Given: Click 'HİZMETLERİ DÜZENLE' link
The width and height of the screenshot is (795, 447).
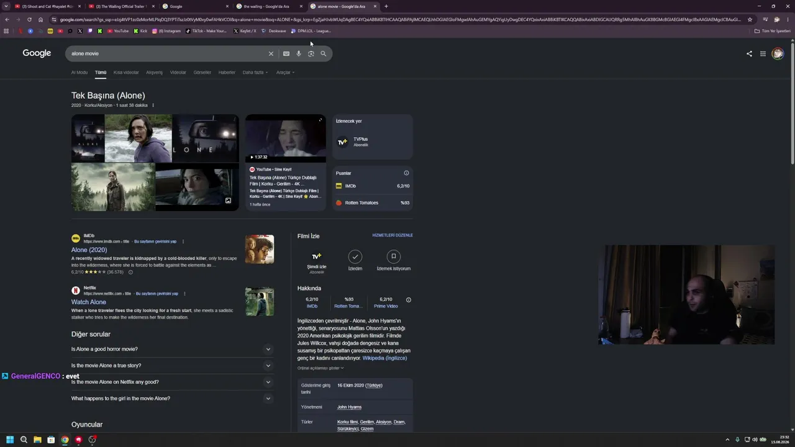Looking at the screenshot, I should (x=393, y=235).
